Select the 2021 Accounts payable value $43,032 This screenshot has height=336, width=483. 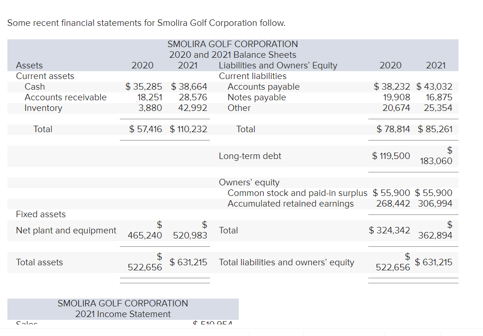coord(434,87)
